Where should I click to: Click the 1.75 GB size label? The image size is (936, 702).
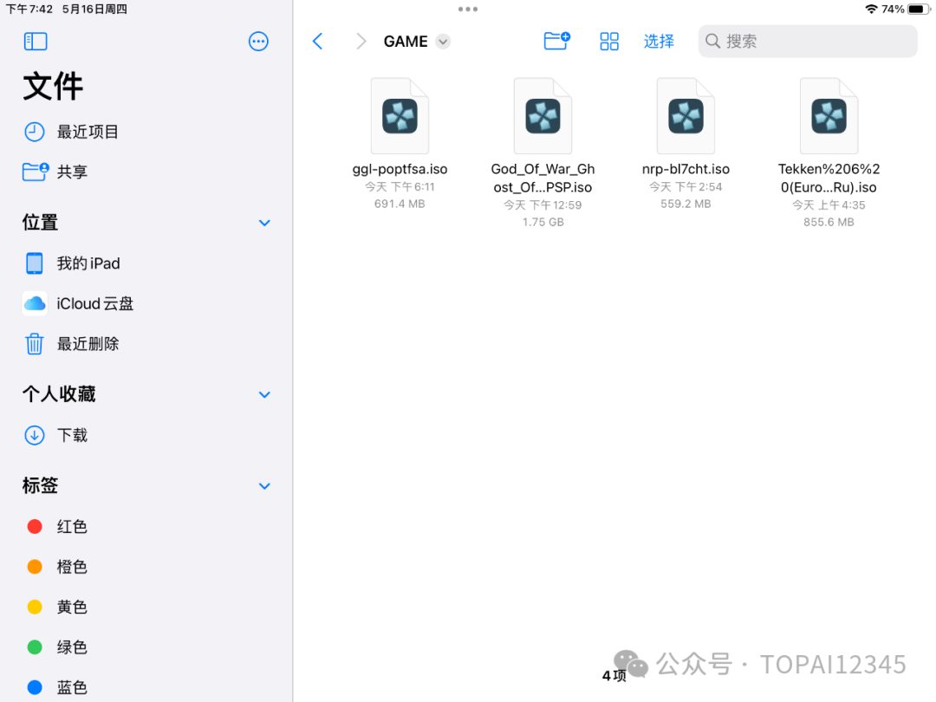pyautogui.click(x=543, y=222)
